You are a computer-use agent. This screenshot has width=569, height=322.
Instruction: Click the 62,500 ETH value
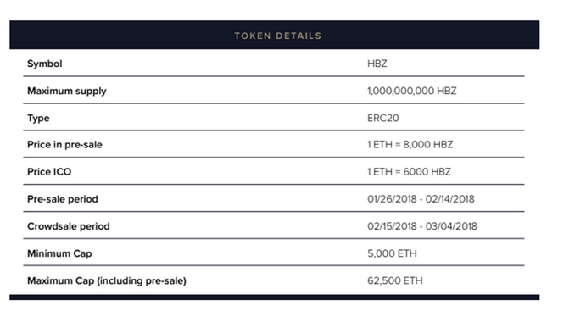(395, 280)
